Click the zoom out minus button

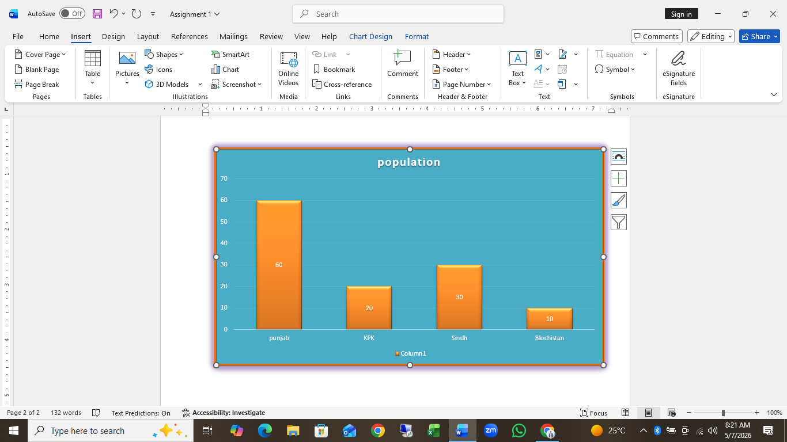pyautogui.click(x=689, y=413)
